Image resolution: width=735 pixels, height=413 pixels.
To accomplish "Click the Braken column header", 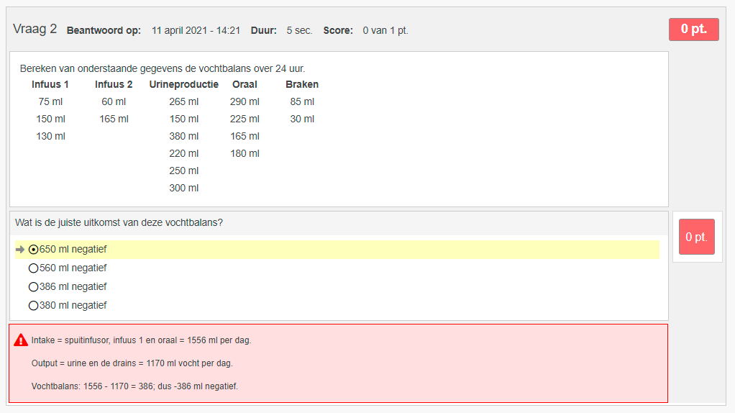I will [302, 84].
